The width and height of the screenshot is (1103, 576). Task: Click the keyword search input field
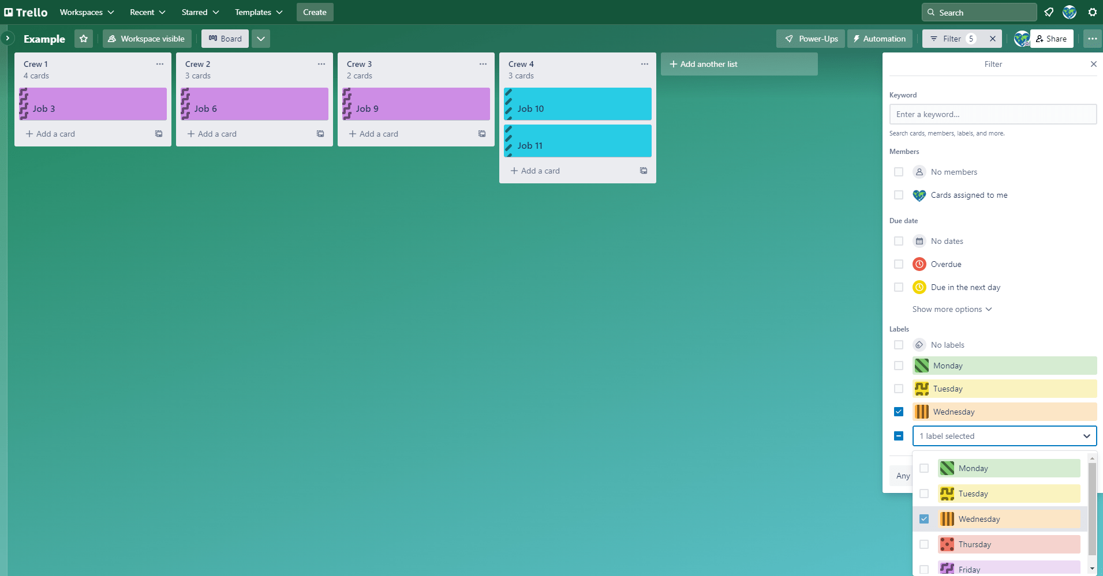click(x=993, y=114)
